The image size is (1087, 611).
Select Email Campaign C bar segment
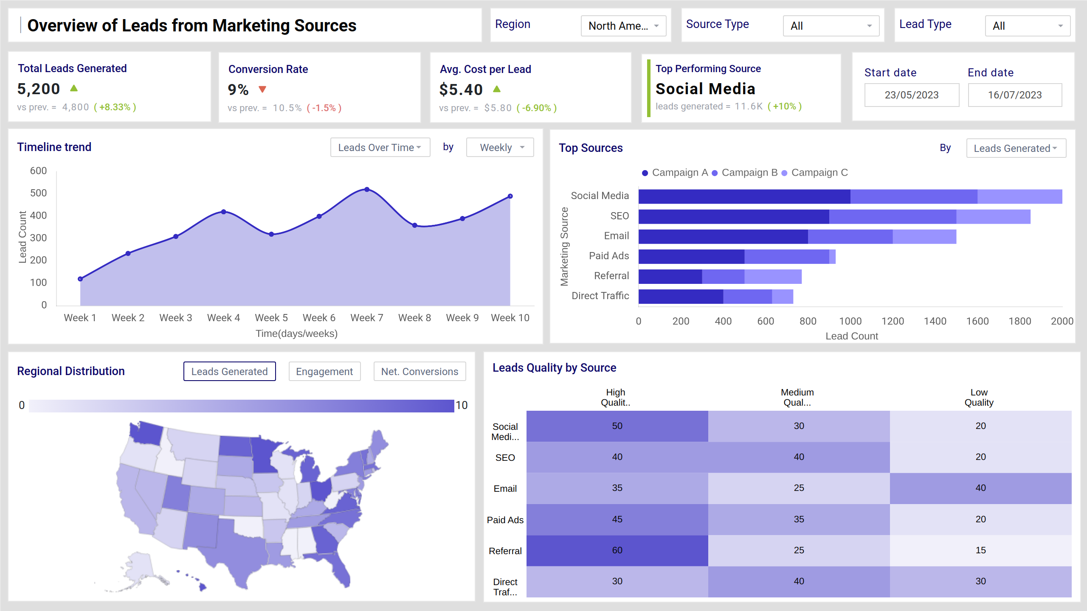[x=924, y=236]
